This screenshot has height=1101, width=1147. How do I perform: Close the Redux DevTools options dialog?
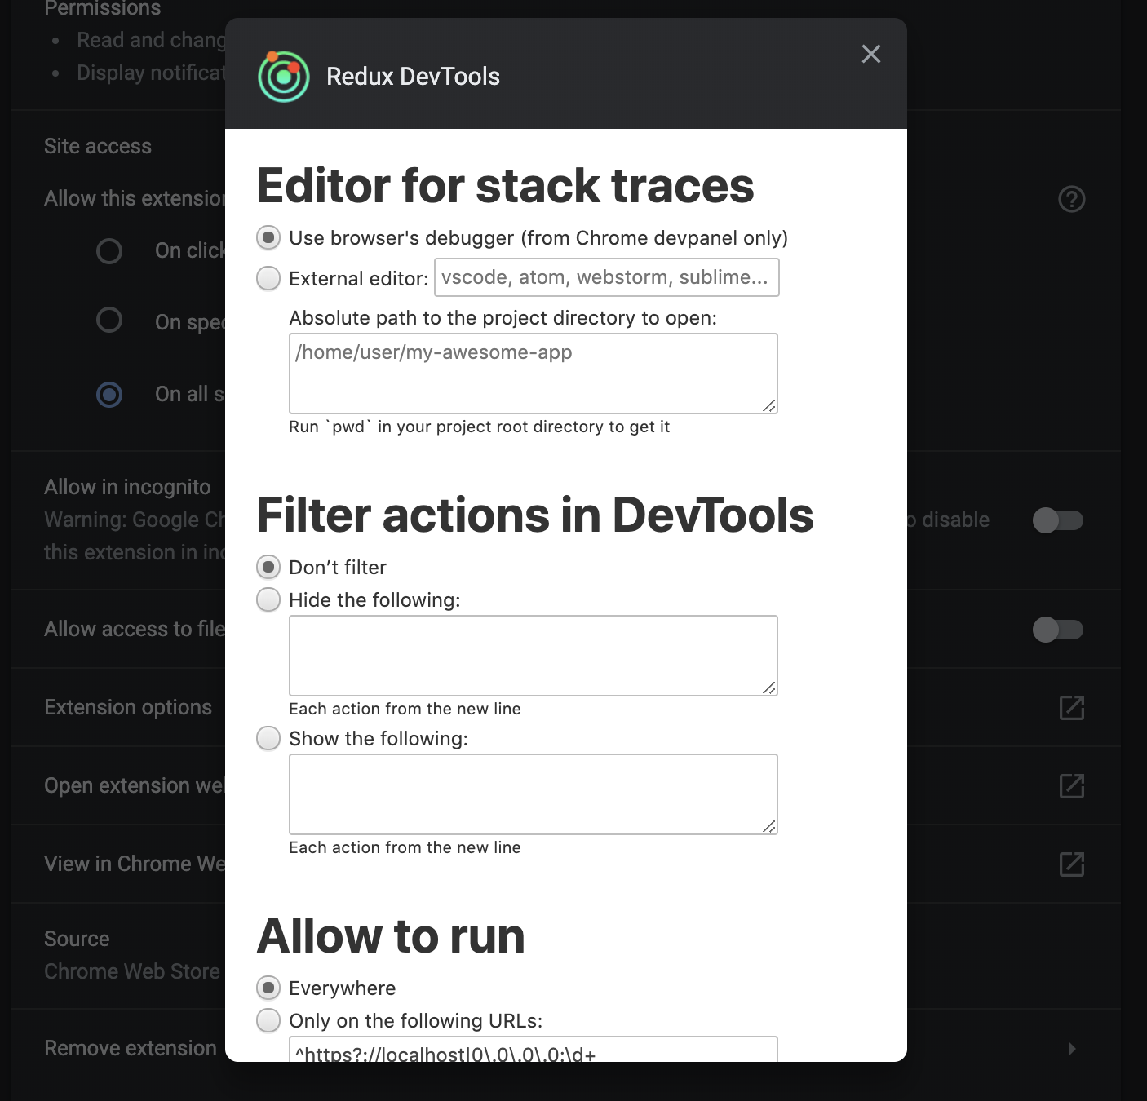[870, 54]
